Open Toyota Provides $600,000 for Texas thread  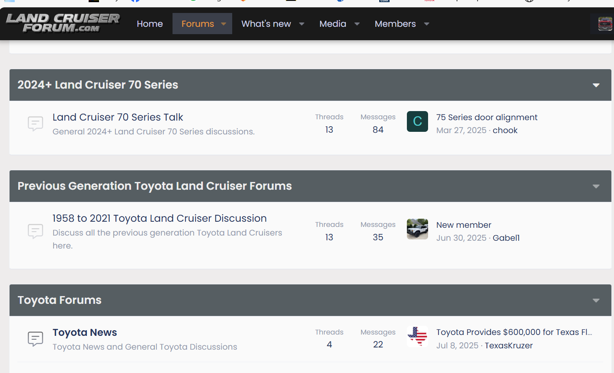[514, 332]
